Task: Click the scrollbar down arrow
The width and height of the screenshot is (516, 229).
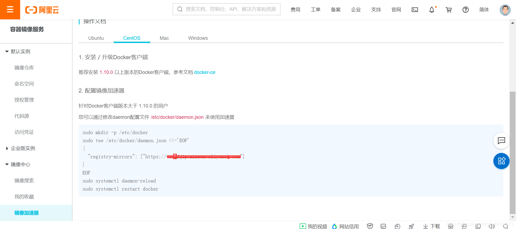Action: [x=513, y=217]
